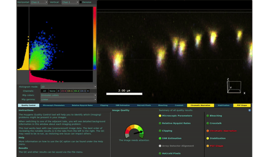Click the green Bleaching status dot
Viewport: 269px width, 157px height.
click(x=208, y=116)
